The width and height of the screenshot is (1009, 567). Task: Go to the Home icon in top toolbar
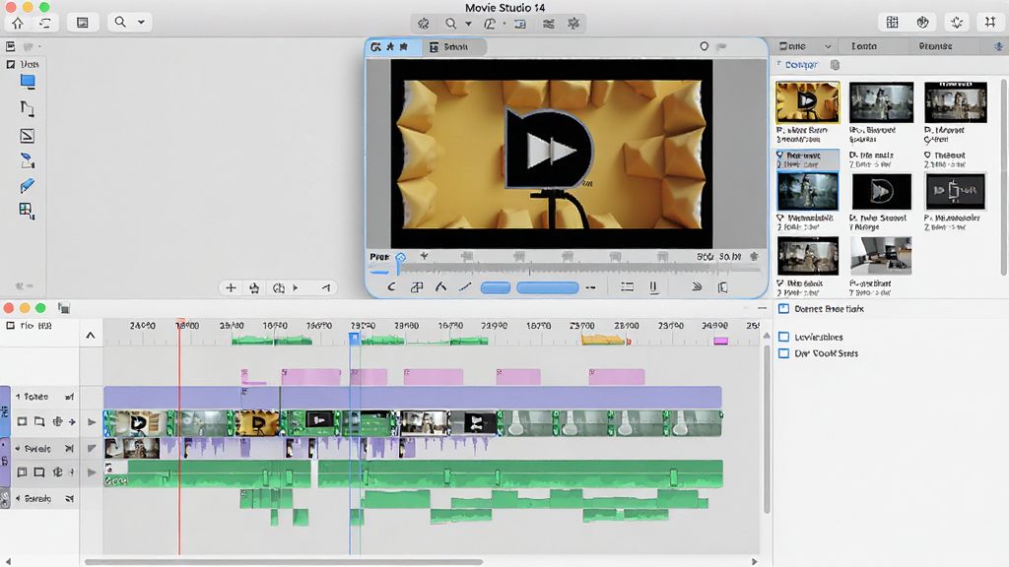(18, 24)
